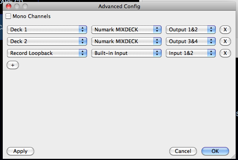Add a new channel row with plus
Image resolution: width=238 pixels, height=160 pixels.
coord(13,65)
